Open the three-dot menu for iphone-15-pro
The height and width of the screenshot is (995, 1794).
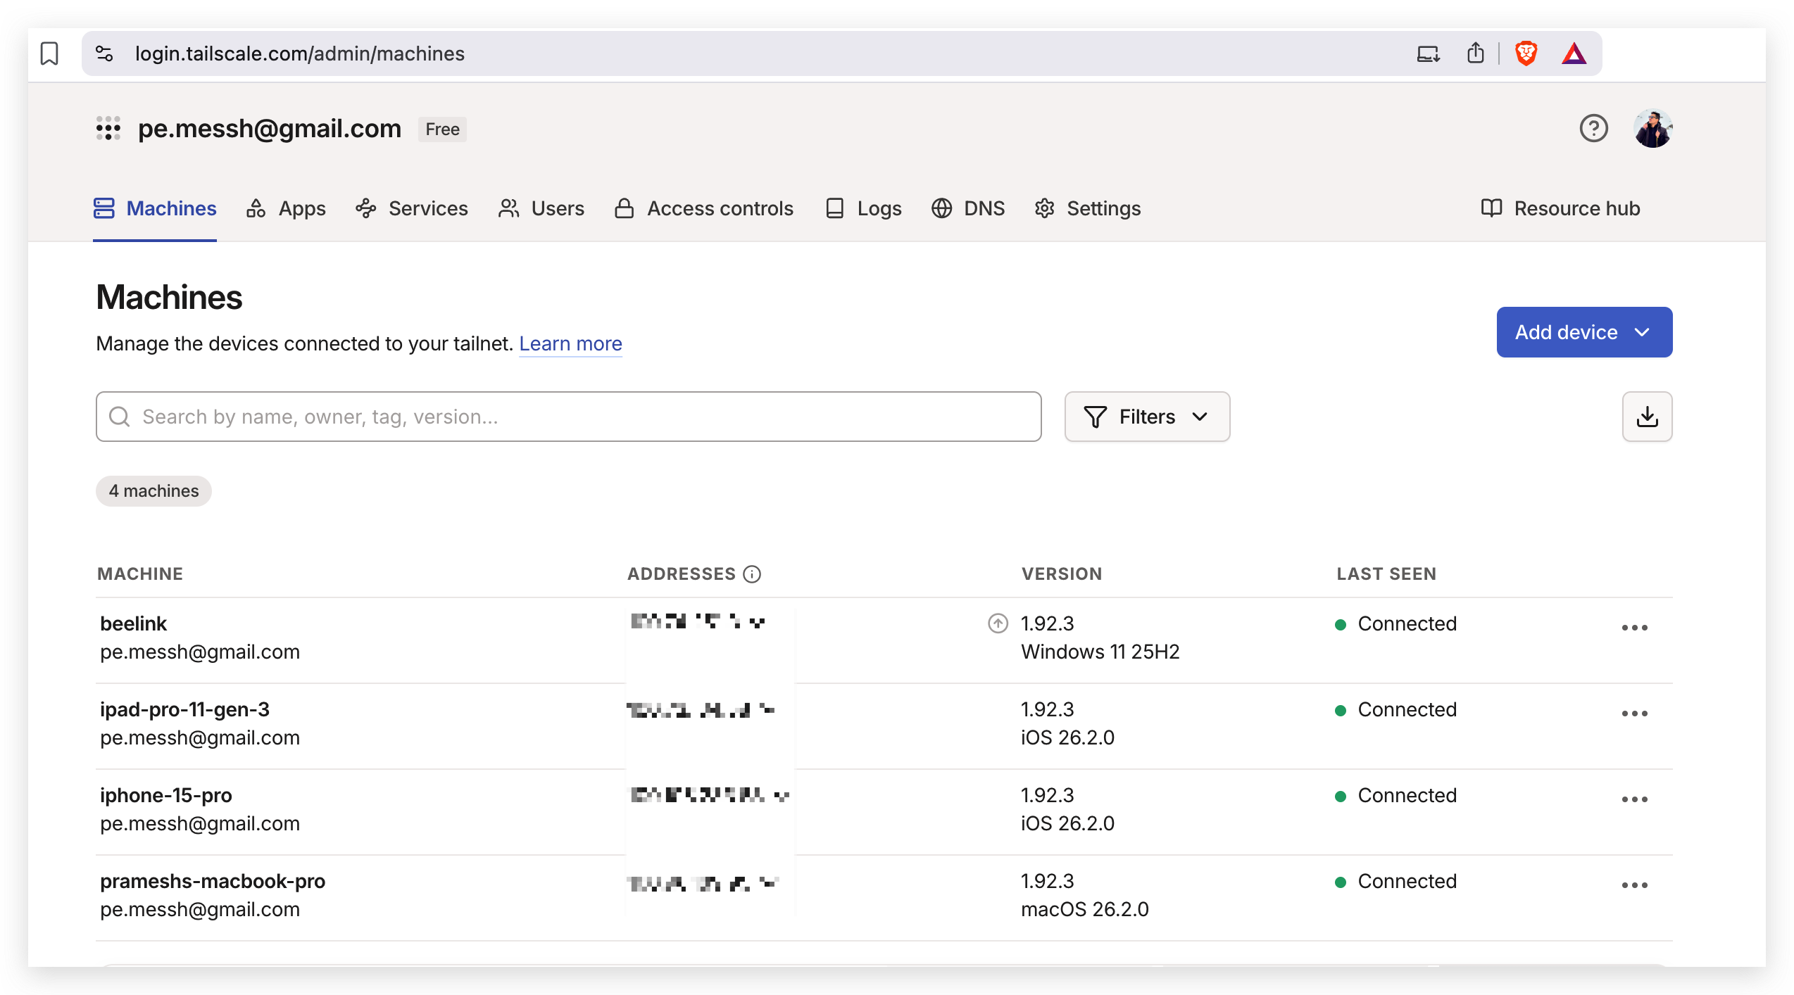[x=1634, y=799]
